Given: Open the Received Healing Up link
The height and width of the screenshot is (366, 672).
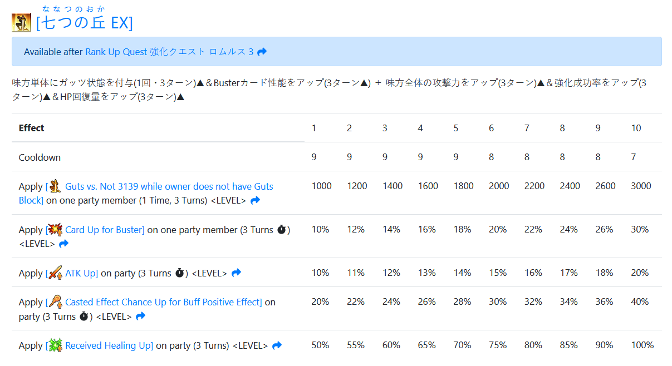Looking at the screenshot, I should tap(109, 345).
